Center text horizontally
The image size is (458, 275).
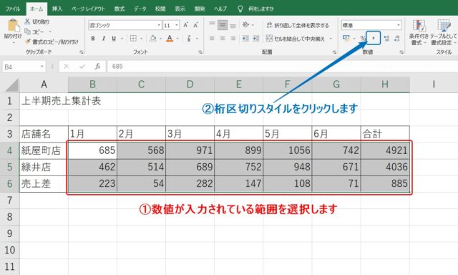point(223,38)
